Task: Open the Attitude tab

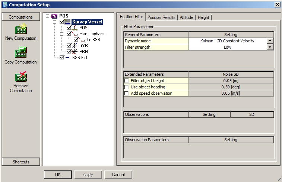Action: [187, 17]
